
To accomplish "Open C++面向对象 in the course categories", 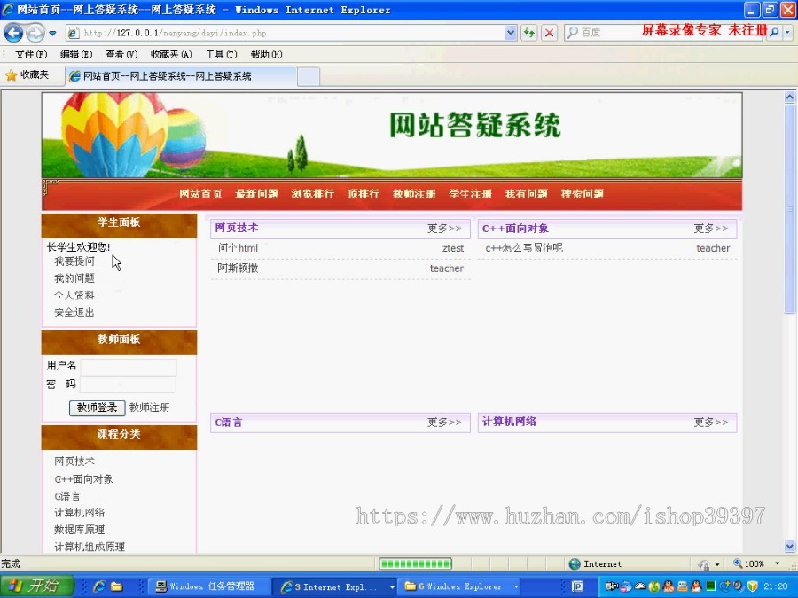I will (83, 479).
